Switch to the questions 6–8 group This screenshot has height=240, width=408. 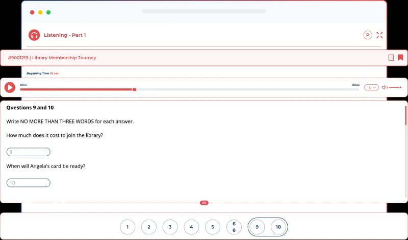[234, 227]
